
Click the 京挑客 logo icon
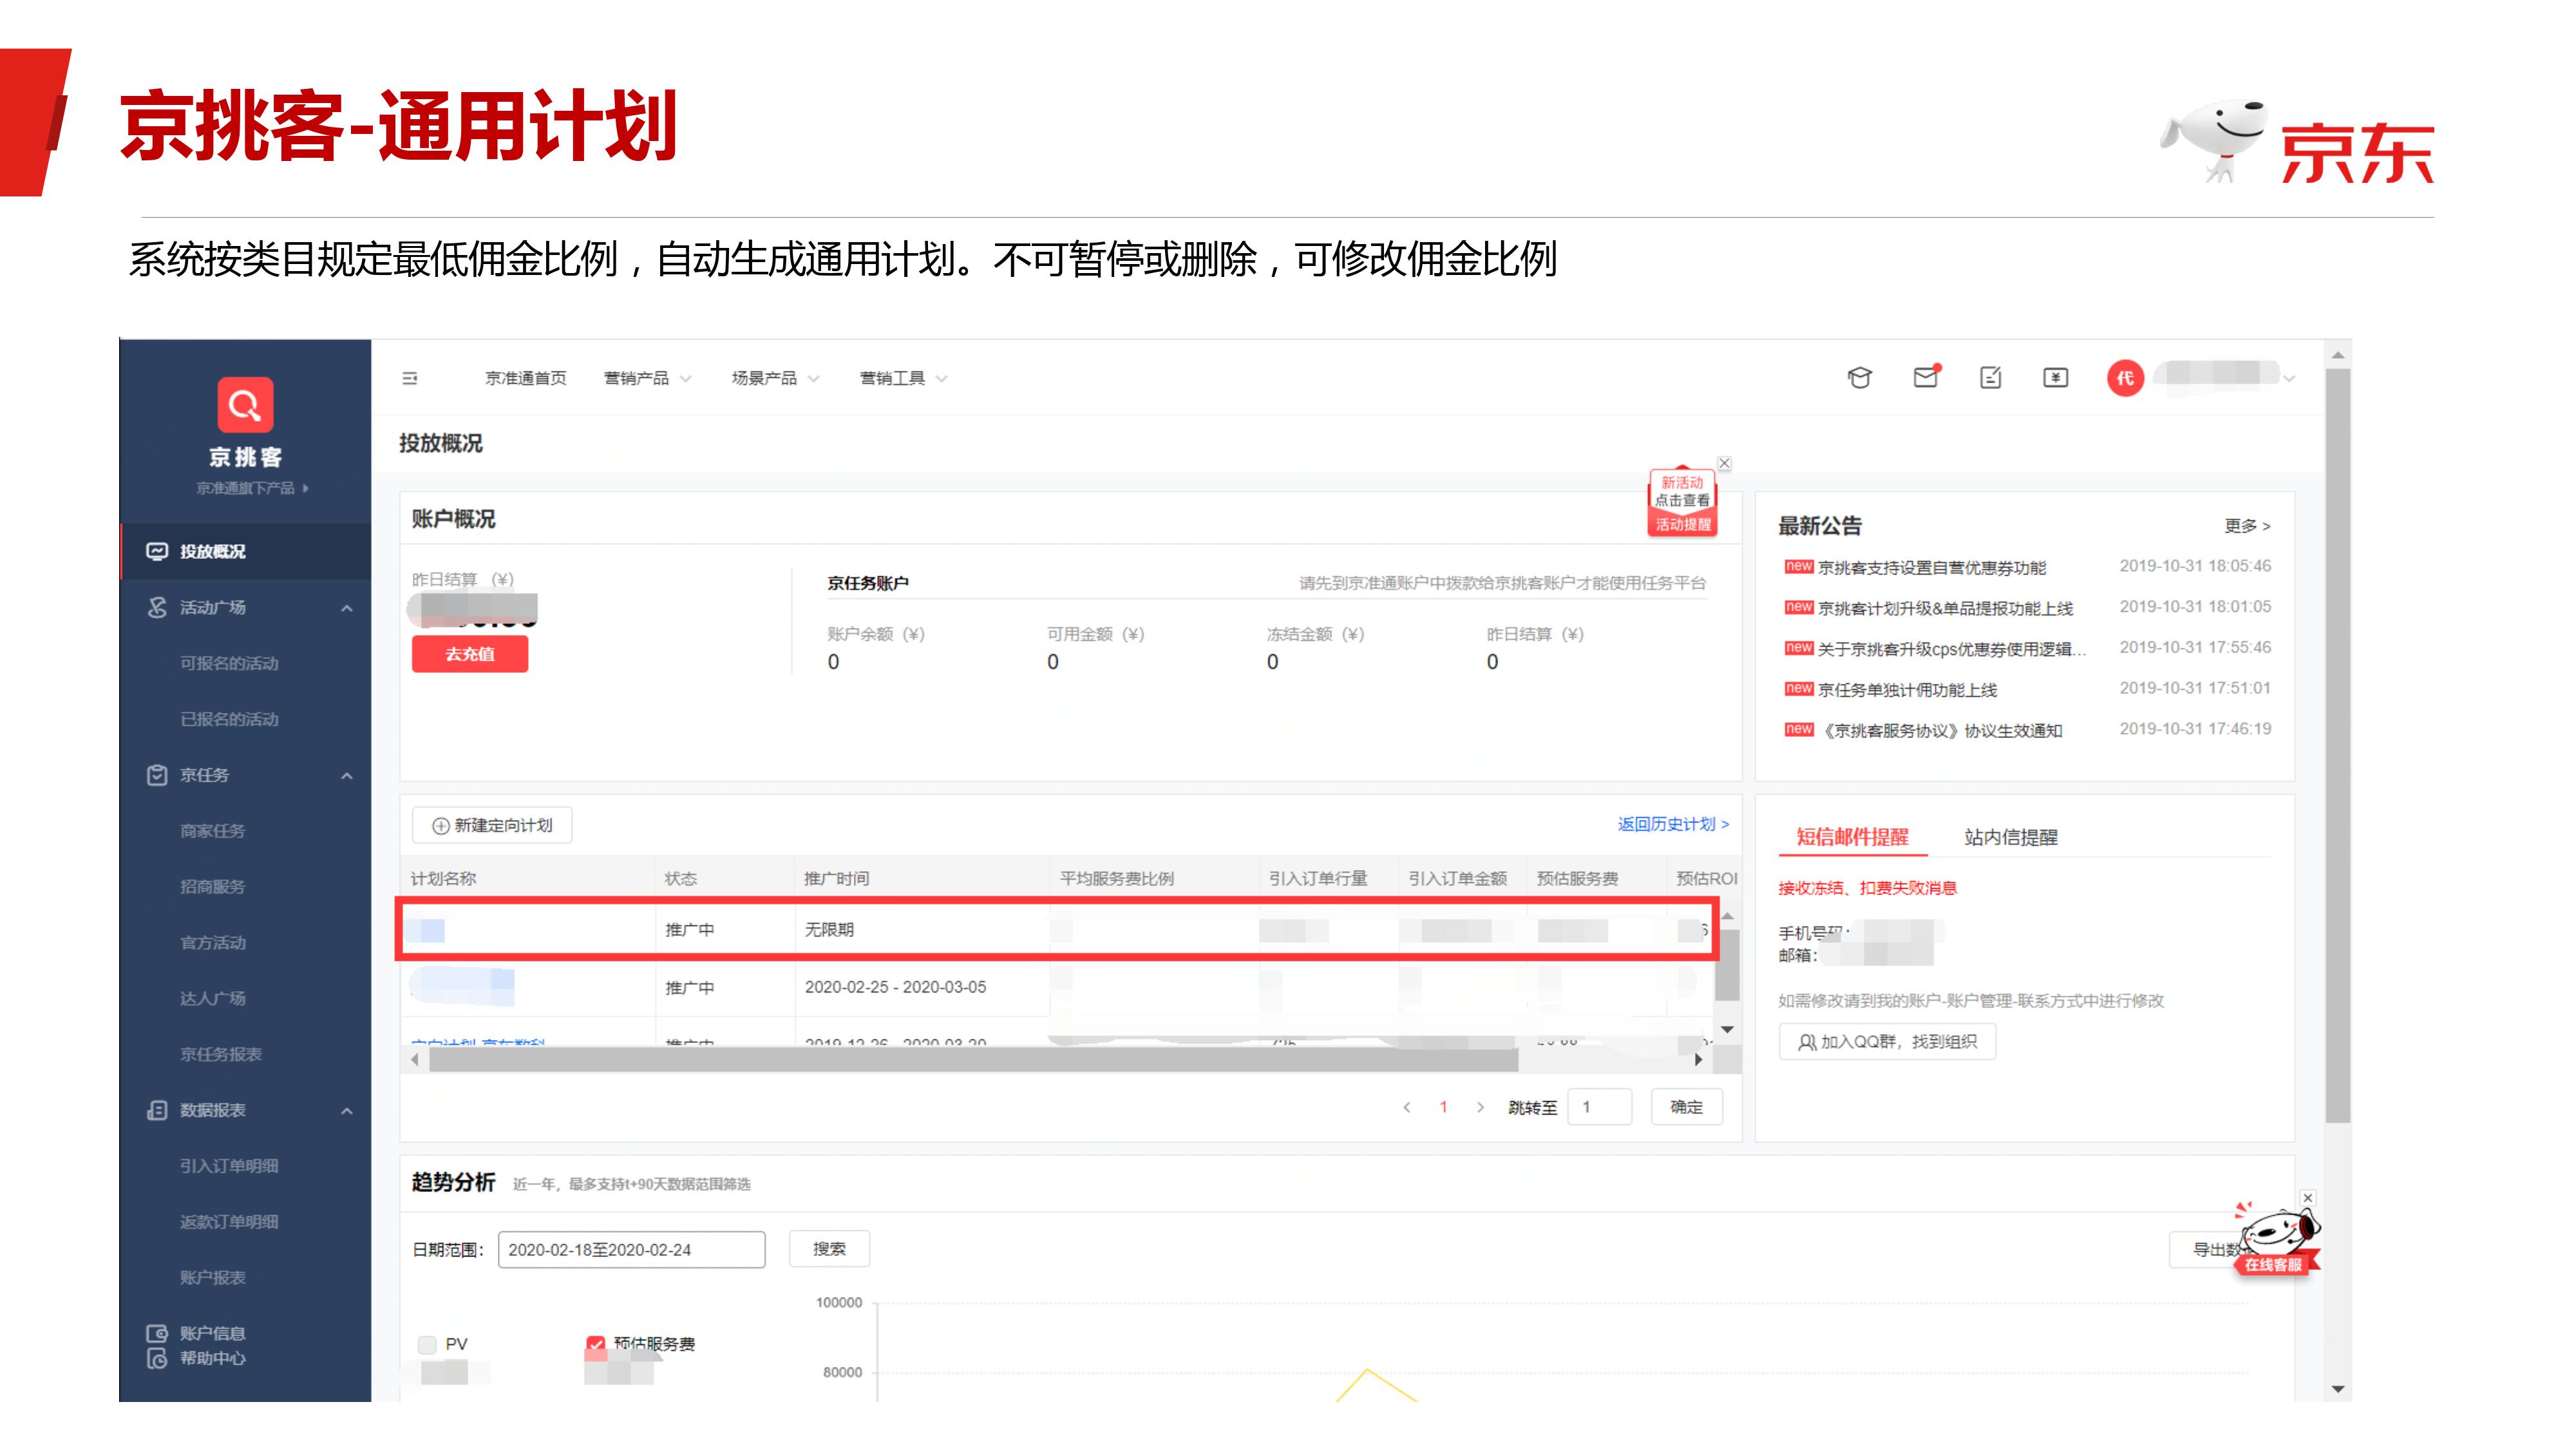(x=245, y=405)
